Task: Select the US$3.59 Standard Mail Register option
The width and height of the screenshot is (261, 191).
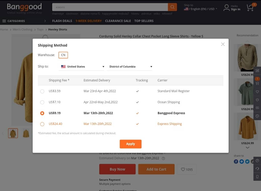Action: coord(42,91)
